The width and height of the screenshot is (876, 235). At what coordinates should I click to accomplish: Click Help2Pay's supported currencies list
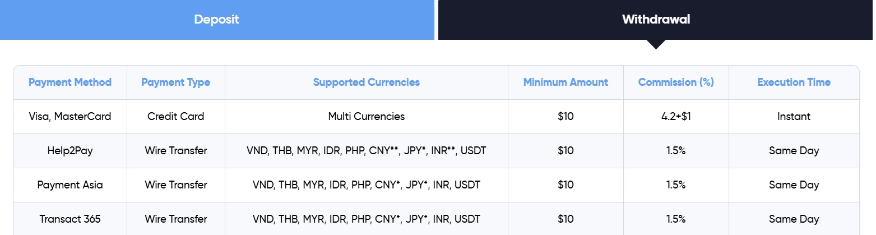[x=366, y=151]
